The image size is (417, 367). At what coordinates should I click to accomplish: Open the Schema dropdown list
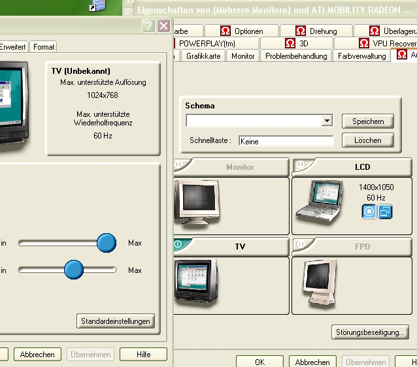(x=327, y=121)
